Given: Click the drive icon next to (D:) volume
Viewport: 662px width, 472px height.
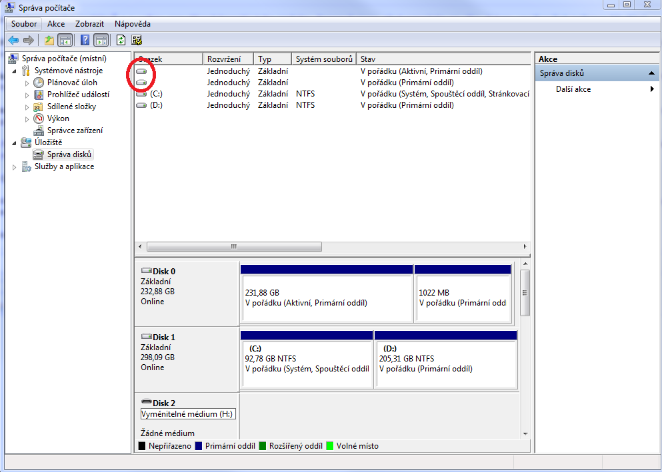Looking at the screenshot, I should click(141, 105).
